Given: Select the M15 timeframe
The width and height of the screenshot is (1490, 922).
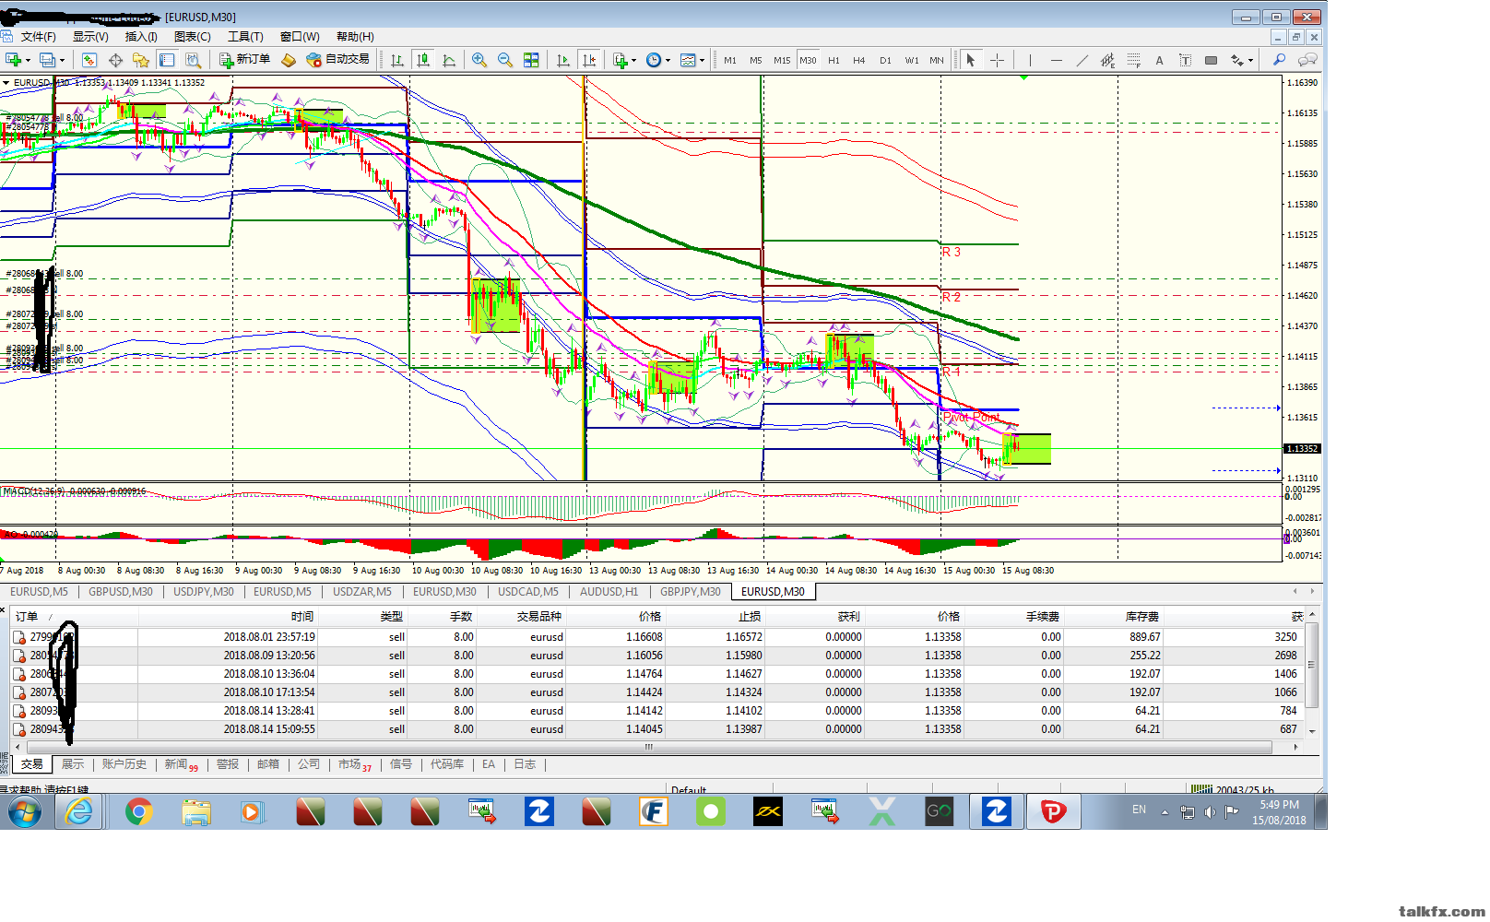Looking at the screenshot, I should pyautogui.click(x=782, y=60).
